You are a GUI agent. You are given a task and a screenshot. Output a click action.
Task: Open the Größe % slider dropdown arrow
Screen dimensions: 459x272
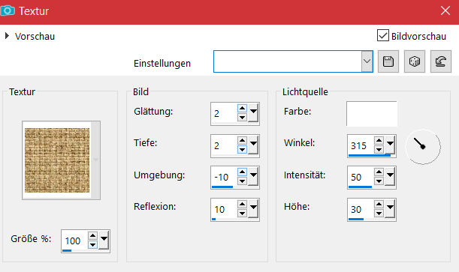104,240
